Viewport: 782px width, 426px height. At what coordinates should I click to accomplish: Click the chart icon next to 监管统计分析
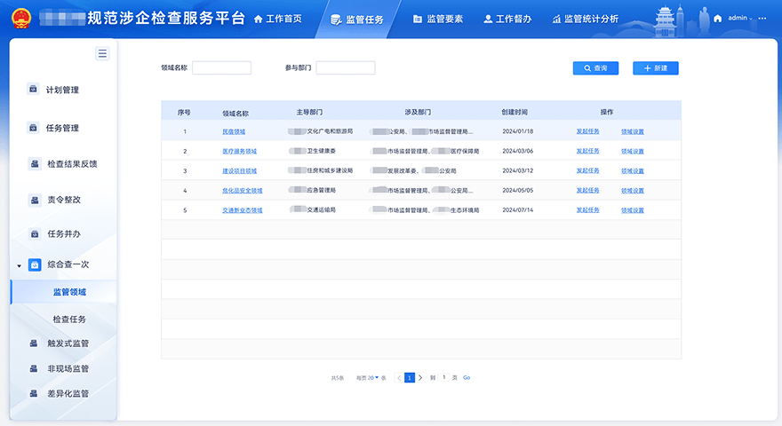[556, 19]
